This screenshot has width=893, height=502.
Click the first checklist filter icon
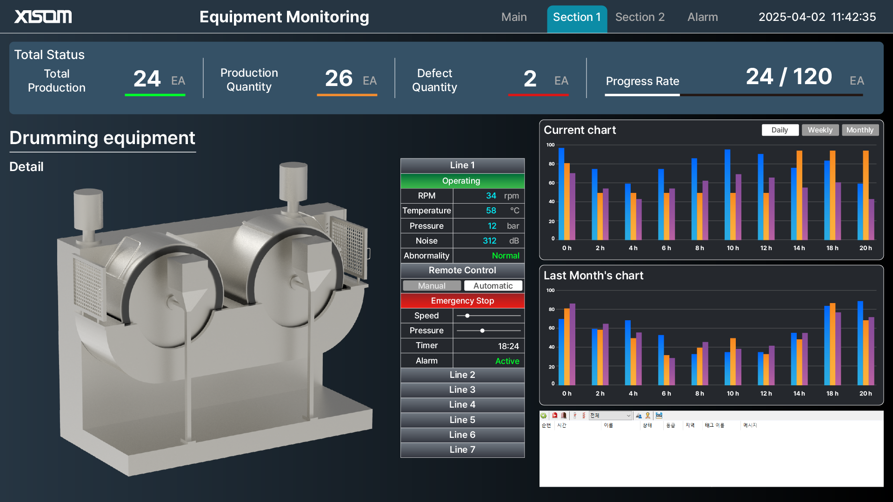(x=575, y=416)
